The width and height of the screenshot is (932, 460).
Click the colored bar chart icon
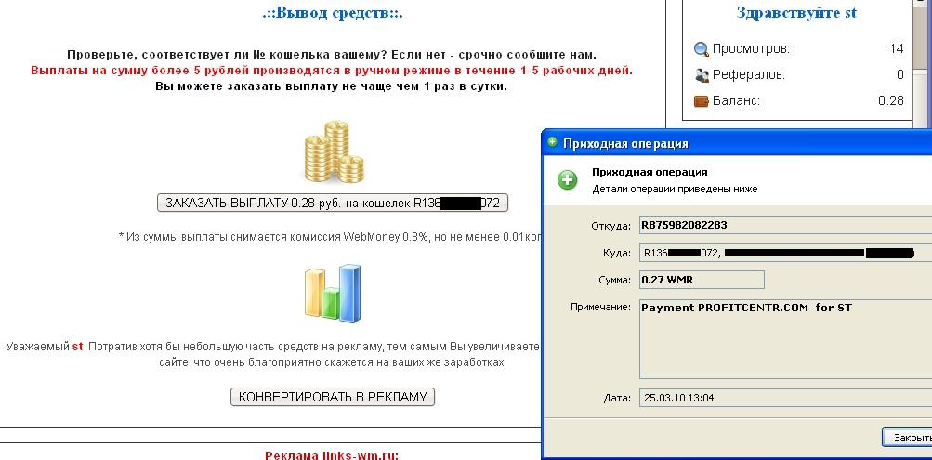coord(333,293)
